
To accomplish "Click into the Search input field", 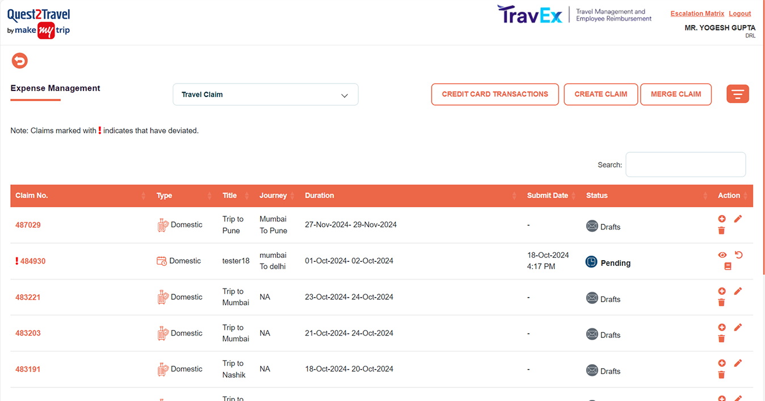I will pyautogui.click(x=685, y=165).
